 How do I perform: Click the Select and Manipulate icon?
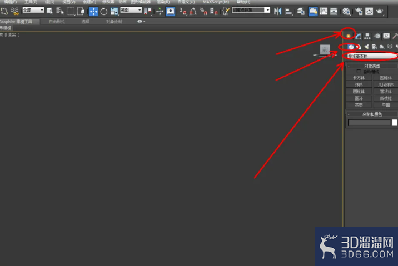[160, 11]
